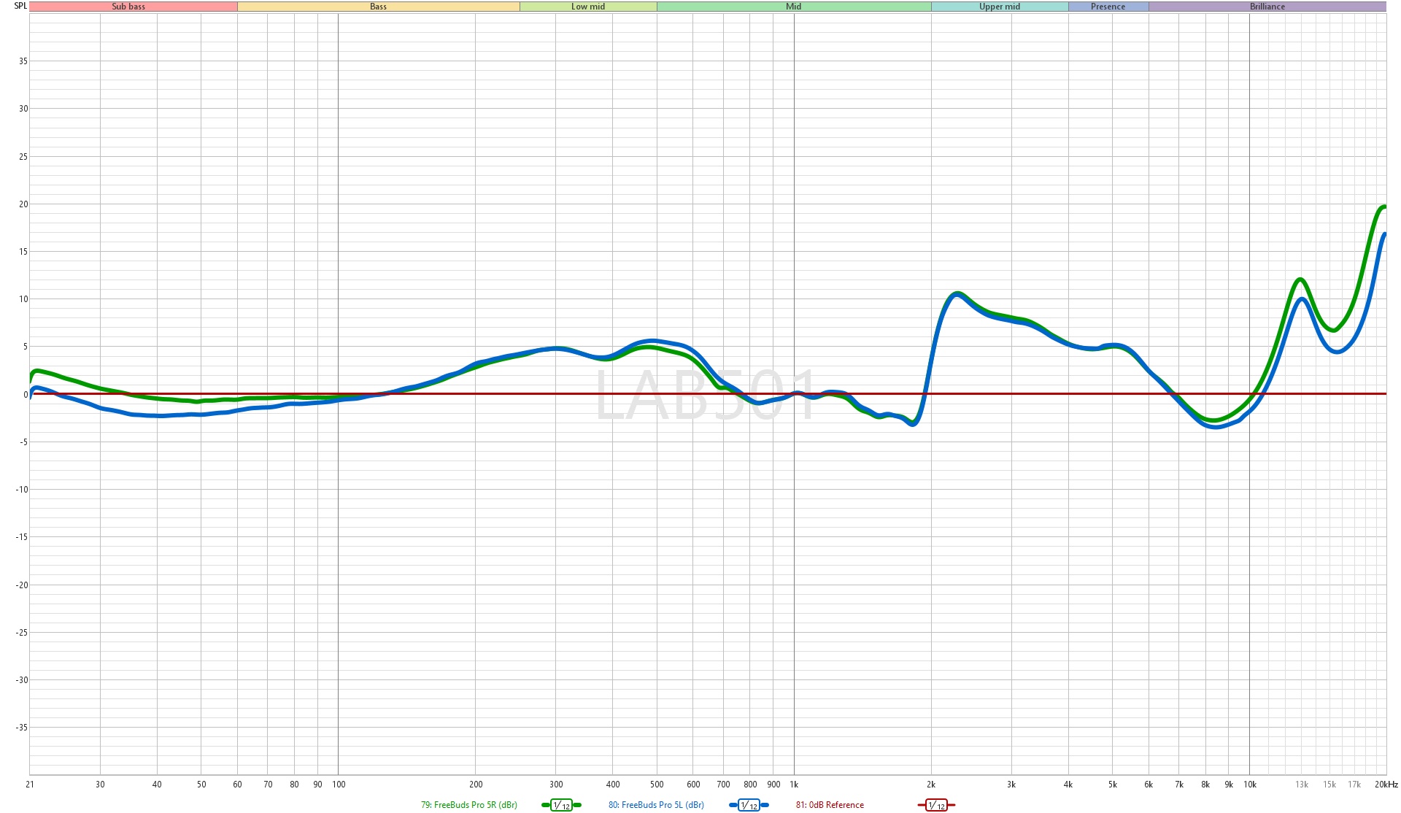Select the Brilliance band header
Viewport: 1401px width, 813px height.
(1267, 7)
